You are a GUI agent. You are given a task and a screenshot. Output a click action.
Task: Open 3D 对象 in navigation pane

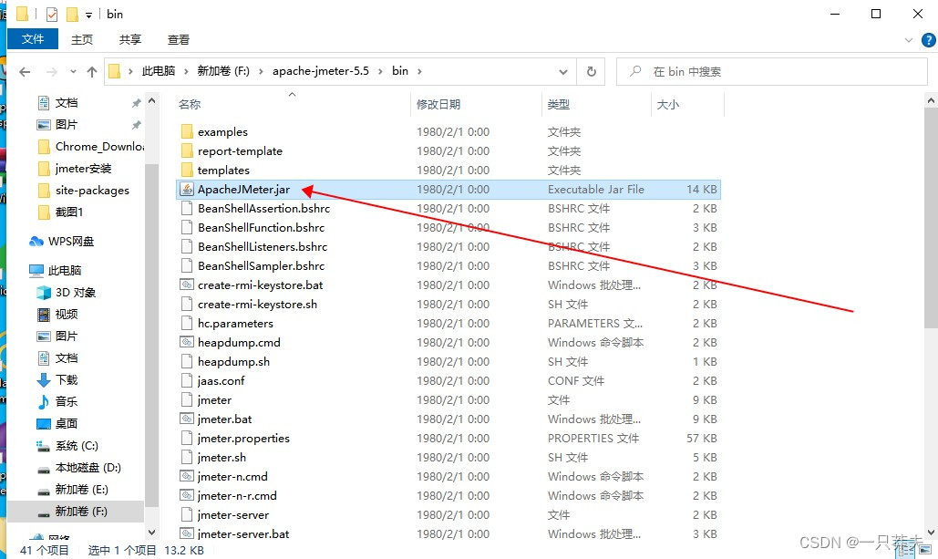[76, 292]
